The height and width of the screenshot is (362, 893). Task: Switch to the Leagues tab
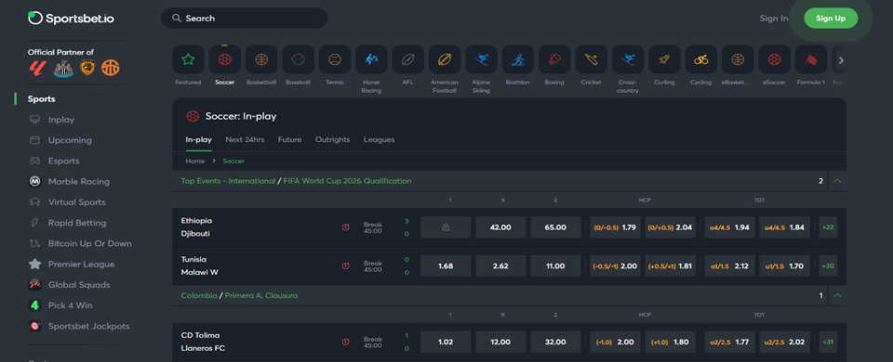tap(380, 140)
